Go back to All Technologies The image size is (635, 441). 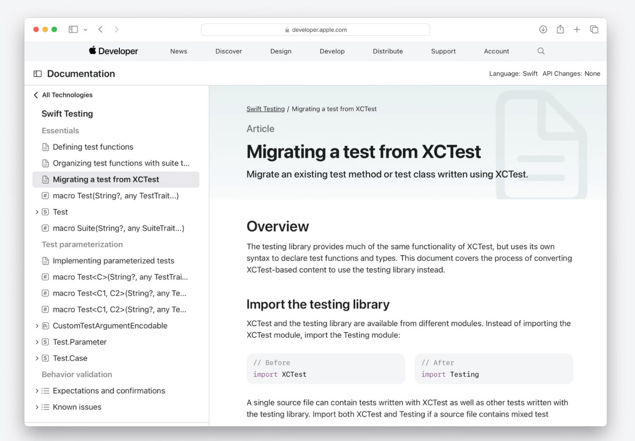point(63,95)
